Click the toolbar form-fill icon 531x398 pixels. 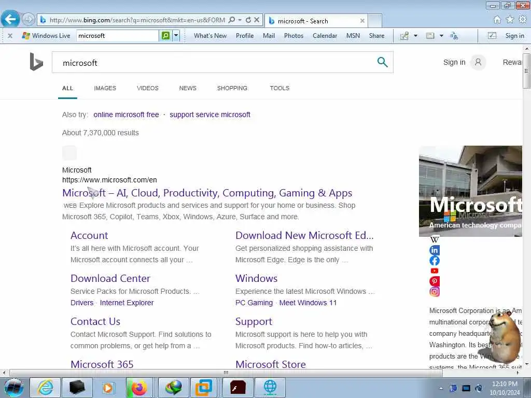coord(430,36)
